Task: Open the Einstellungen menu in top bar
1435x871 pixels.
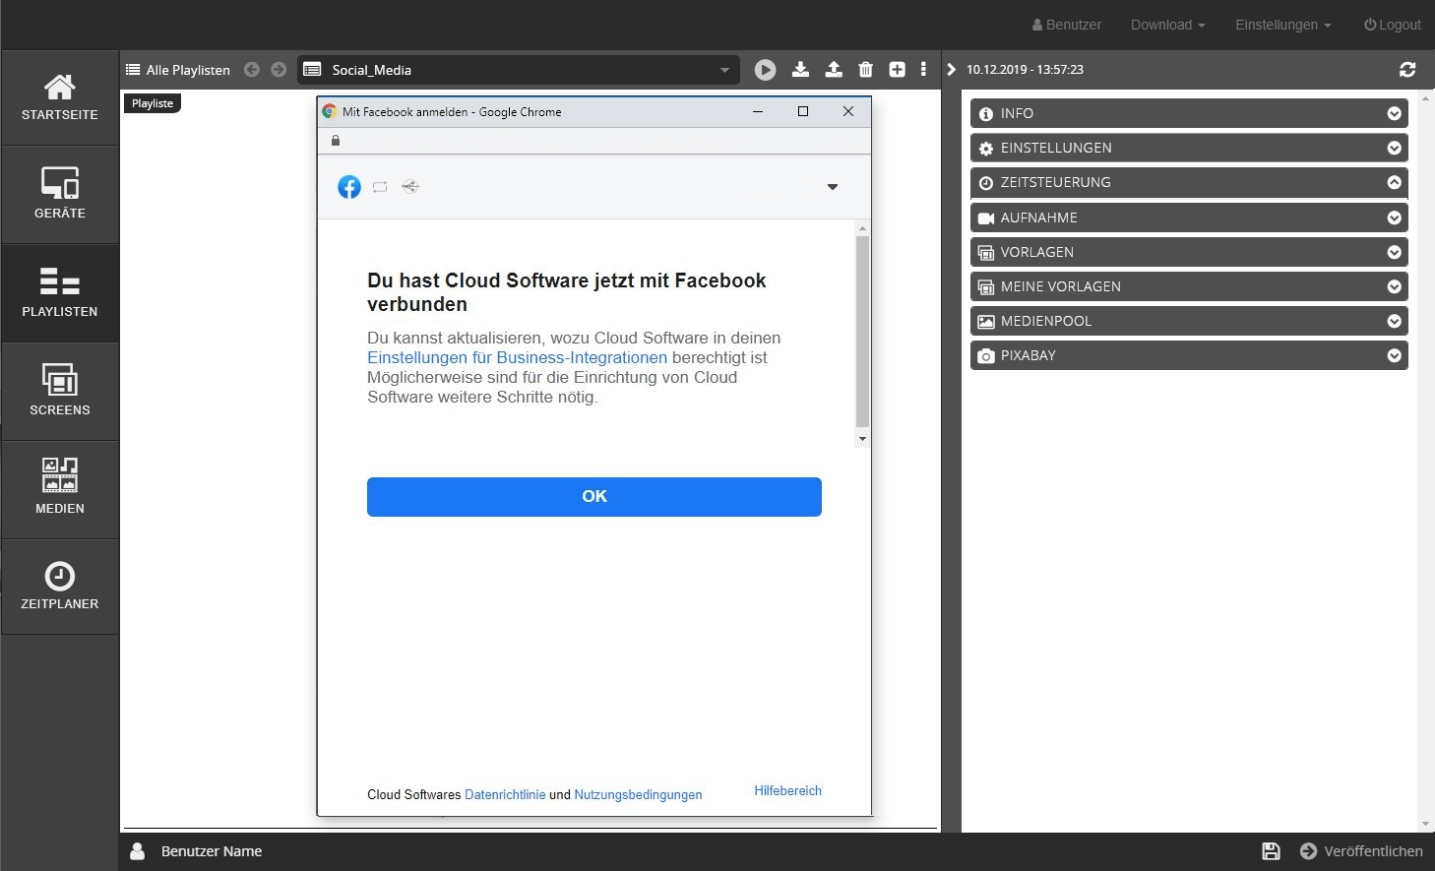Action: pos(1282,25)
